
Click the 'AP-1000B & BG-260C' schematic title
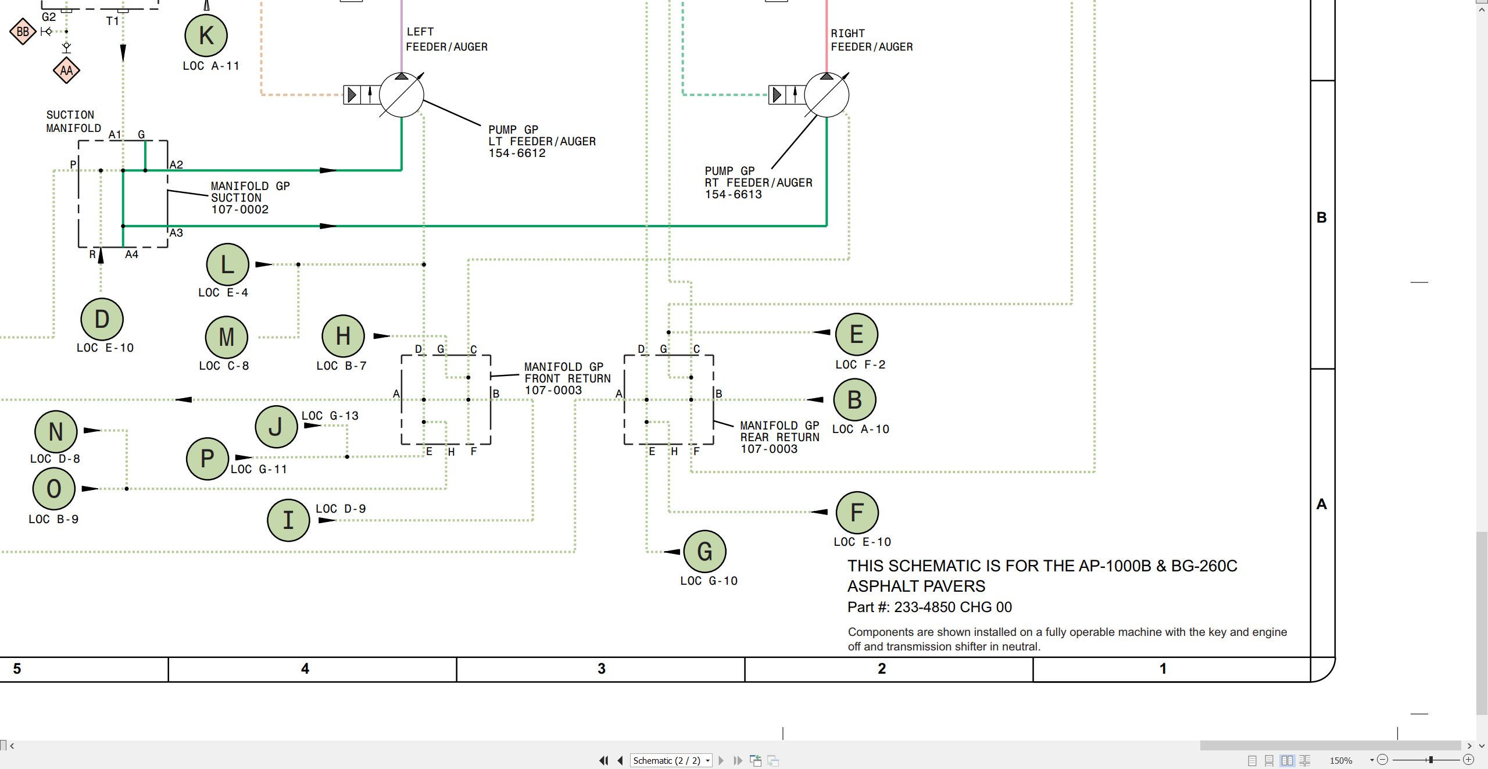[1042, 575]
